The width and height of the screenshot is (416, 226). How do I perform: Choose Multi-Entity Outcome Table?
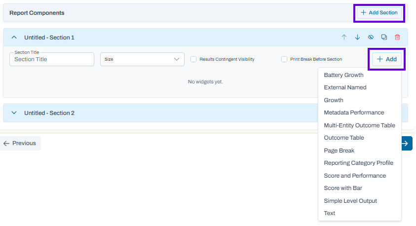point(359,125)
